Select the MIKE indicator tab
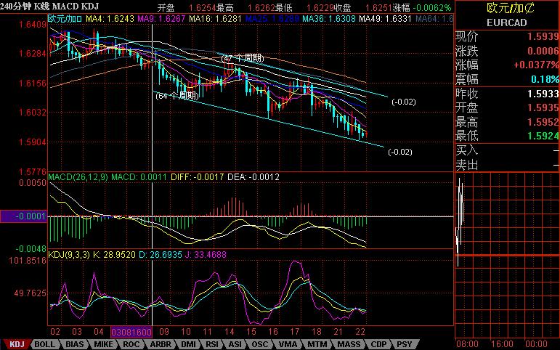Viewport: 560px width, 350px height. click(x=103, y=344)
